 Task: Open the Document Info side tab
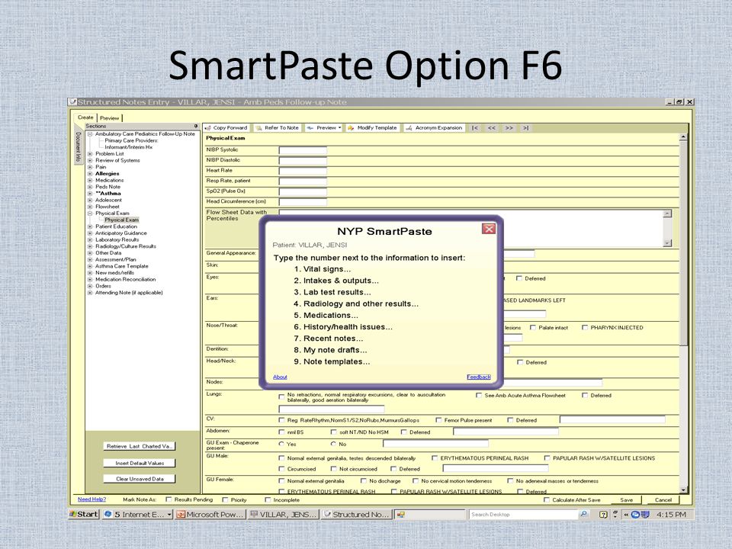click(x=78, y=146)
